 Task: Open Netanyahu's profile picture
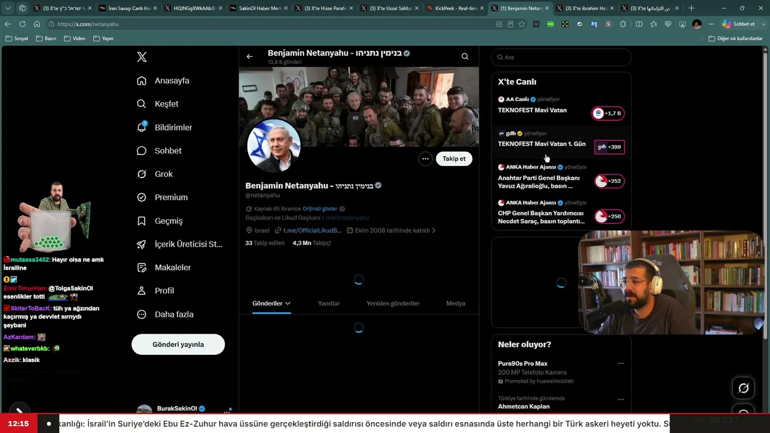[274, 145]
